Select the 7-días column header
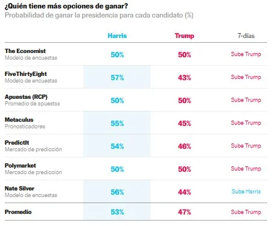This screenshot has height=226, width=273. point(246,36)
